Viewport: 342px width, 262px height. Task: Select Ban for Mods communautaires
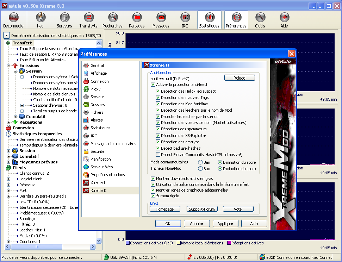200,162
